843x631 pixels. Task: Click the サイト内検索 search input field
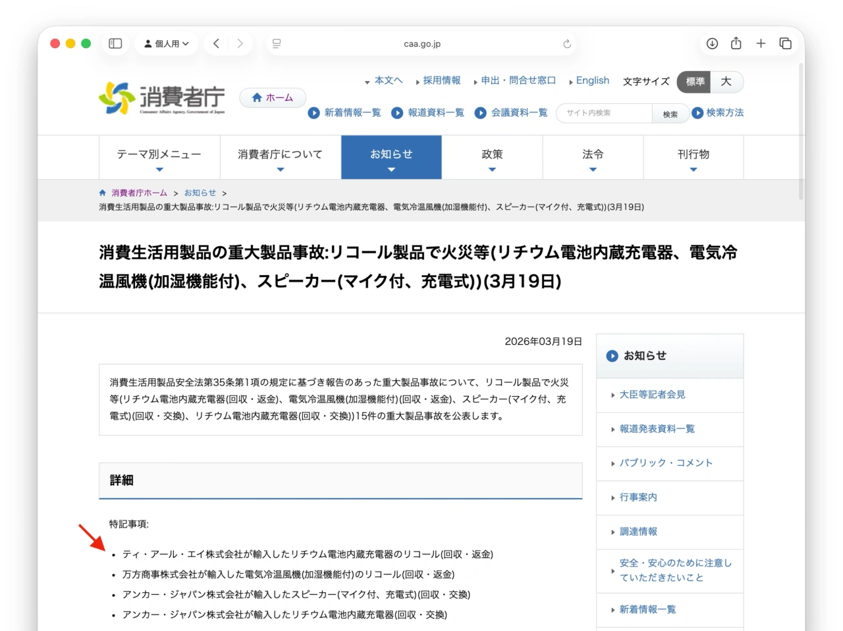pos(603,113)
